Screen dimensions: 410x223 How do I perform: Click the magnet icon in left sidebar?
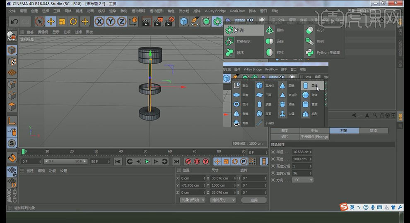click(x=12, y=157)
